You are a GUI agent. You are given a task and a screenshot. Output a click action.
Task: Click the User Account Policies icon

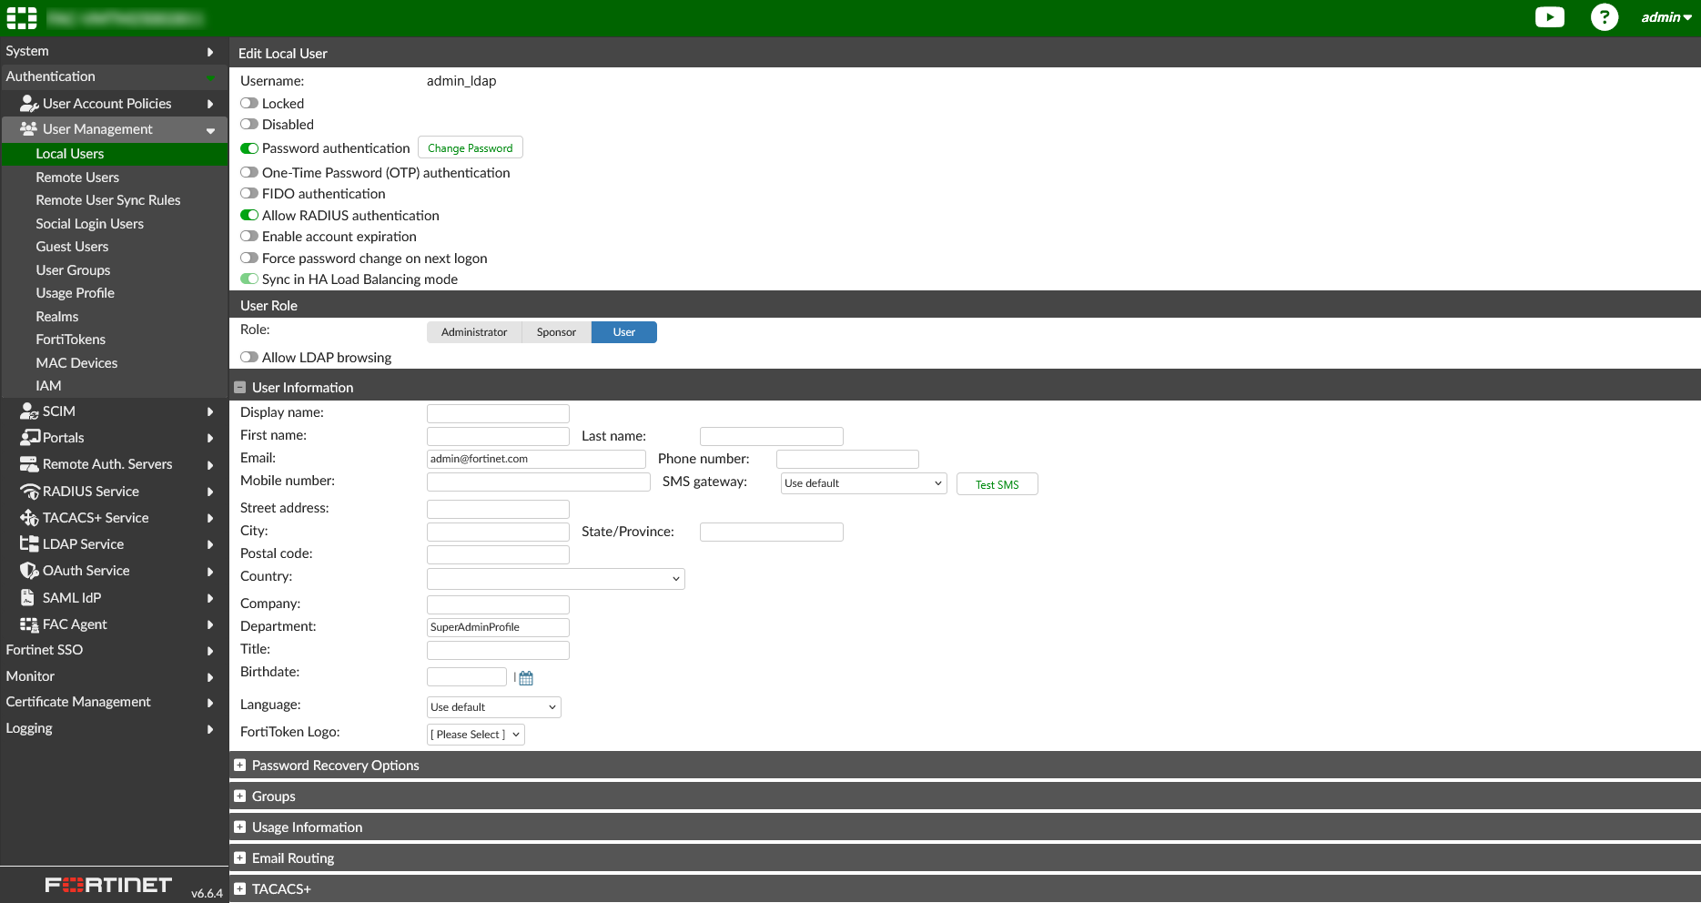[x=29, y=104]
